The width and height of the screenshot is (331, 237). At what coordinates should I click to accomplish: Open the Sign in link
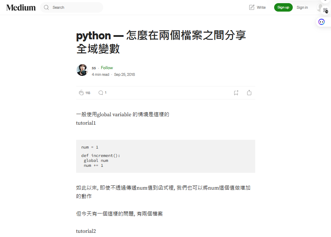pos(302,7)
